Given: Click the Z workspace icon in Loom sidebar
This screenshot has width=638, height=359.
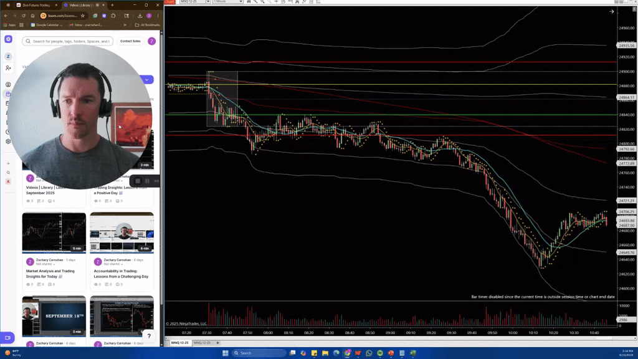Looking at the screenshot, I should [x=8, y=56].
